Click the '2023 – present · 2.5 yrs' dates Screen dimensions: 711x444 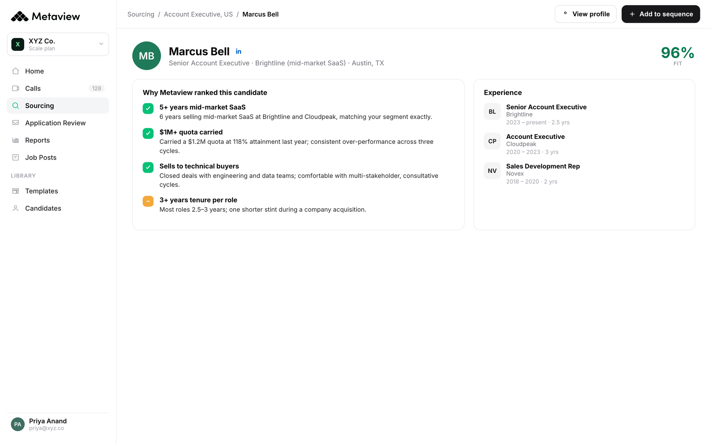point(538,122)
